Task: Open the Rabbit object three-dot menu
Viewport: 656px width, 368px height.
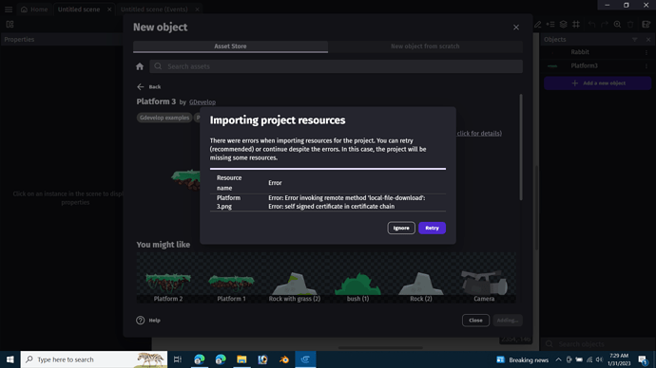Action: [646, 52]
